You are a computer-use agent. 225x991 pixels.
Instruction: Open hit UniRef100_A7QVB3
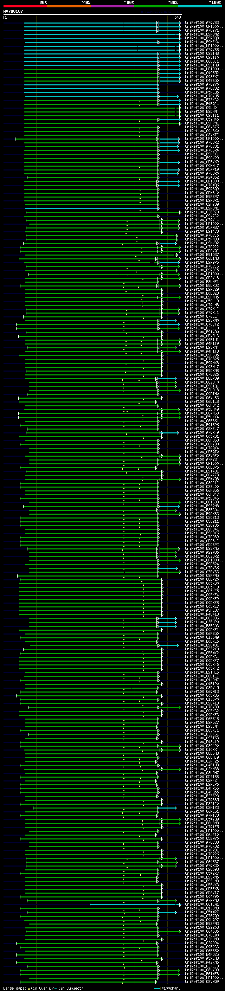pyautogui.click(x=202, y=23)
